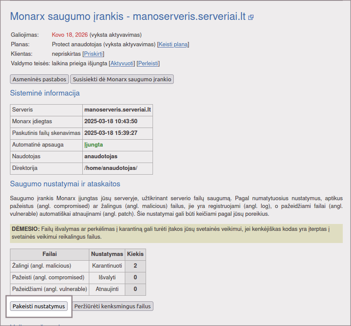The width and height of the screenshot is (351, 326).
Task: Open the Keisti planą link
Action: tap(173, 45)
